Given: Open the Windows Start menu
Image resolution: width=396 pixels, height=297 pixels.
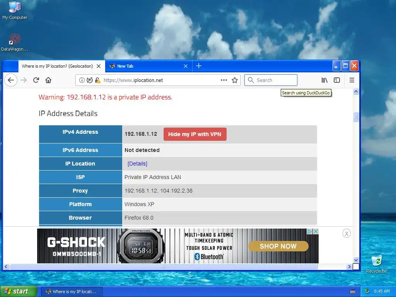Looking at the screenshot, I should [18, 292].
